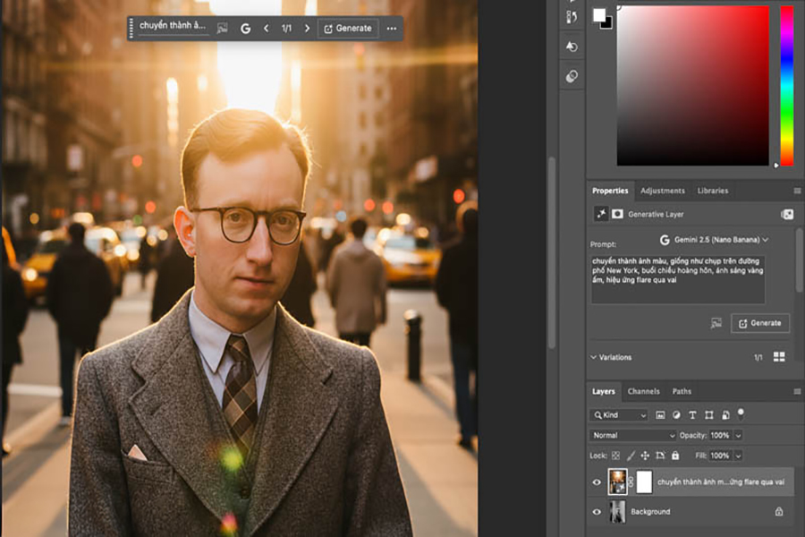The width and height of the screenshot is (805, 537).
Task: Toggle visibility of the Background layer
Action: point(597,512)
